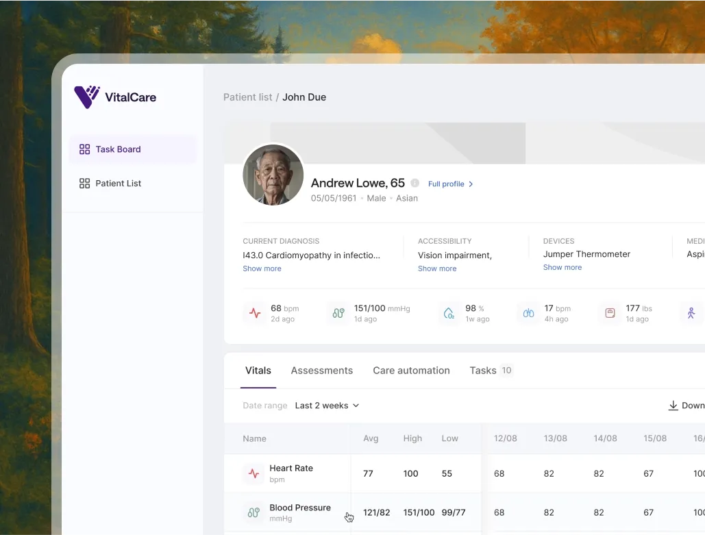
Task: Click the Download button
Action: pos(687,406)
